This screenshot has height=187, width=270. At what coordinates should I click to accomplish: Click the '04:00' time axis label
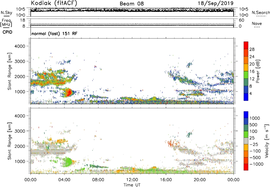click(x=64, y=180)
